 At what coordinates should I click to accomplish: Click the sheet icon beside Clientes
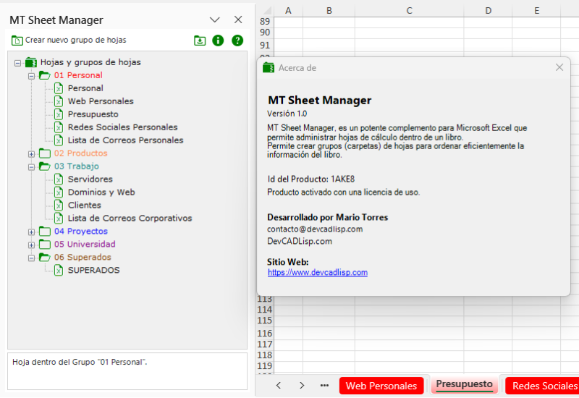click(59, 205)
